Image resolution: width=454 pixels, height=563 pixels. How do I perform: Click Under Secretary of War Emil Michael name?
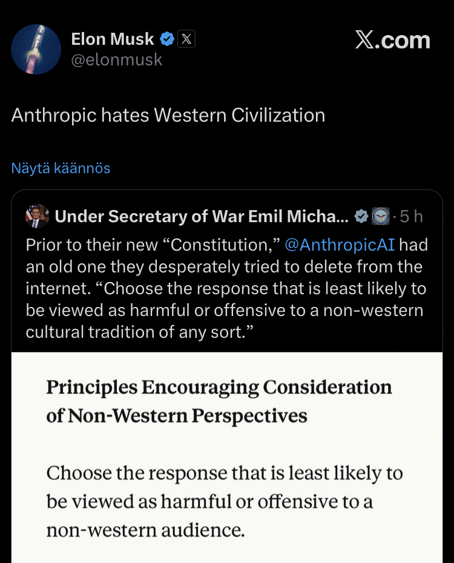pyautogui.click(x=201, y=217)
